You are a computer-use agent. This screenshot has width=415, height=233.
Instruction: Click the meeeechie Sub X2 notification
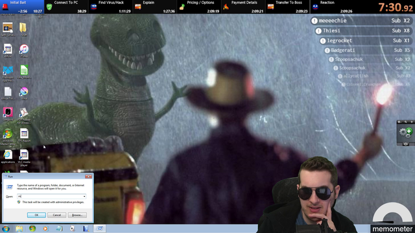[361, 21]
